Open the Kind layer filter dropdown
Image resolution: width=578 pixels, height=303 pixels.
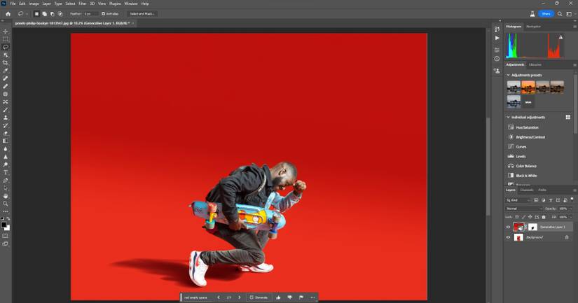[518, 200]
